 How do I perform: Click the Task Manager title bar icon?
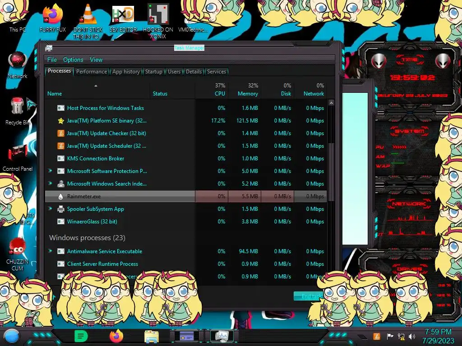click(x=49, y=48)
